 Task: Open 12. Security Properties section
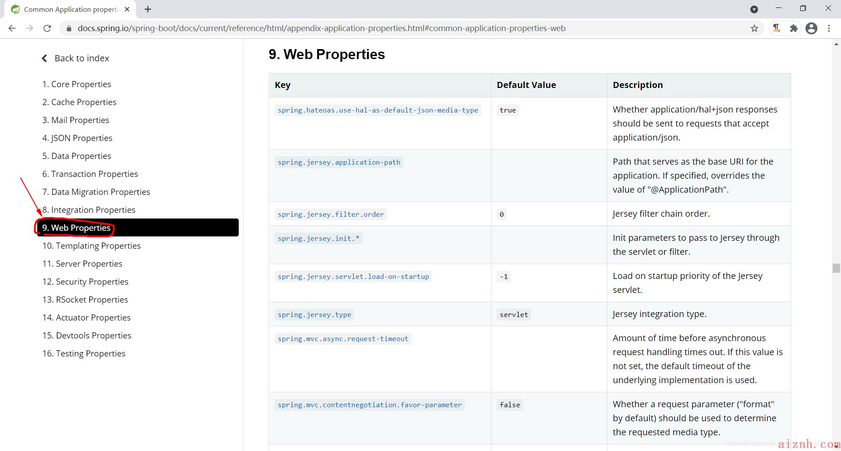click(85, 282)
